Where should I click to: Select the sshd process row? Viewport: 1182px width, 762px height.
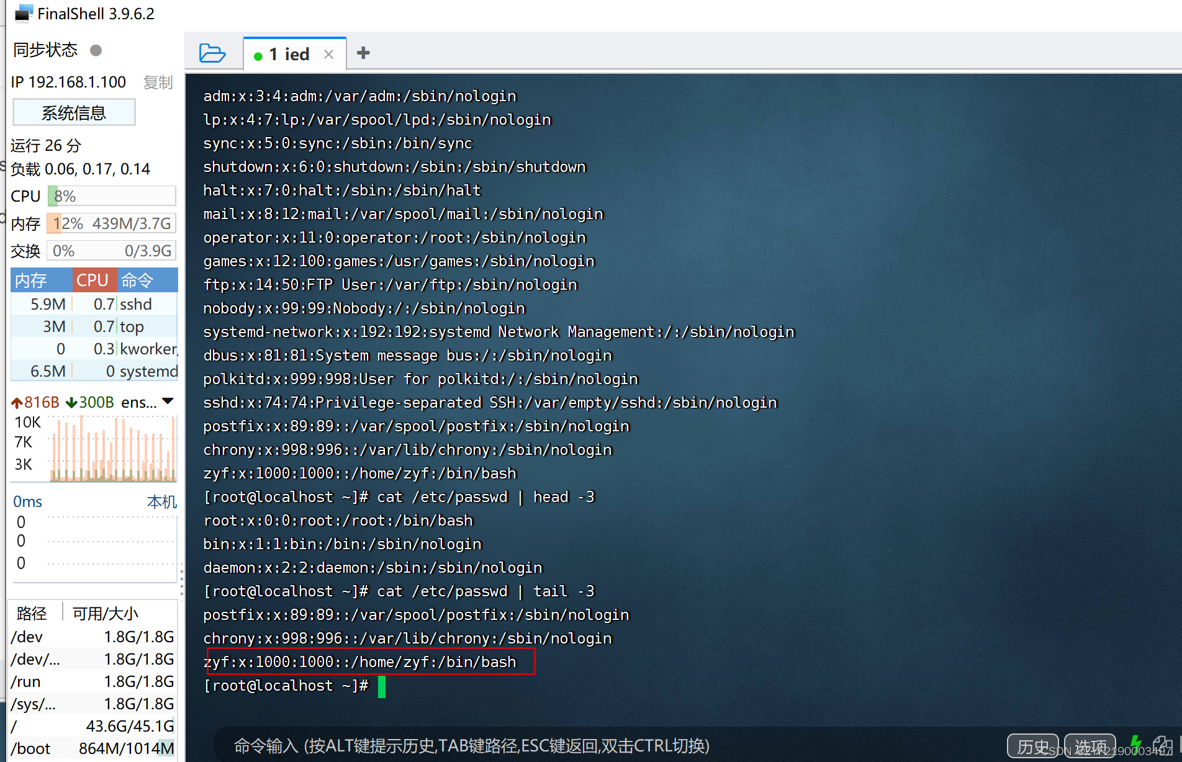[94, 304]
